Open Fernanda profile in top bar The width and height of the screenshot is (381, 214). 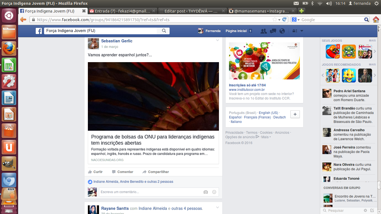(x=209, y=31)
